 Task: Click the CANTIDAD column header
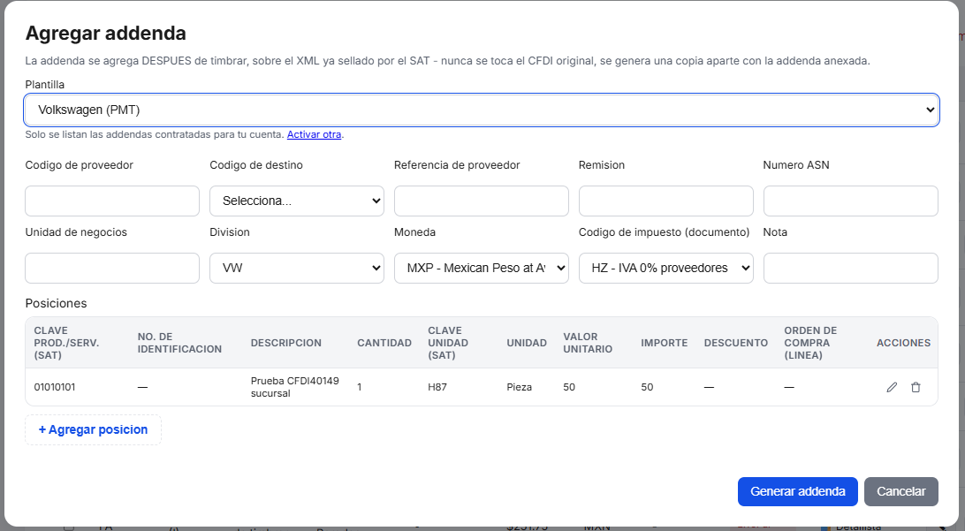click(384, 343)
